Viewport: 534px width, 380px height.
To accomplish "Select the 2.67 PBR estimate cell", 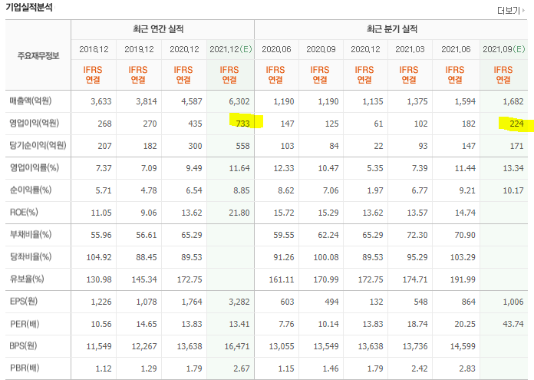I will 242,368.
